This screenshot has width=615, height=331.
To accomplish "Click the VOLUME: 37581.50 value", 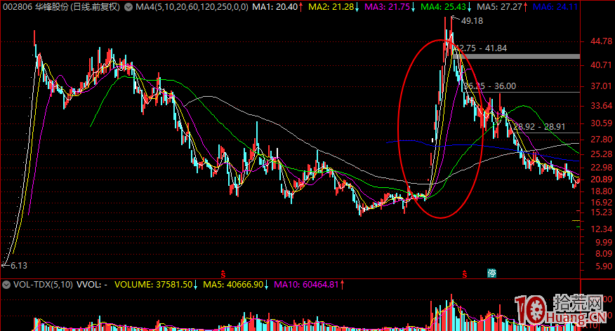I will point(153,285).
